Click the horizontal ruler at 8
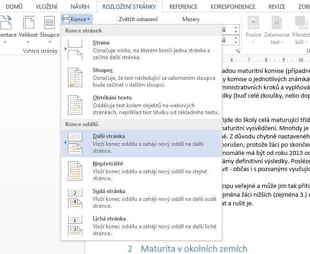Screen dimensions: 310x254 [266, 60]
